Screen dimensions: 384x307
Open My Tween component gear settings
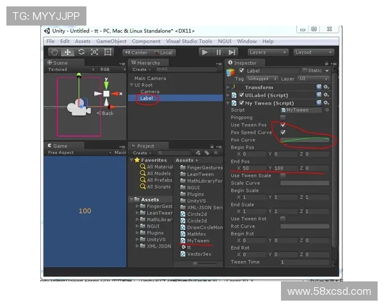click(x=326, y=102)
